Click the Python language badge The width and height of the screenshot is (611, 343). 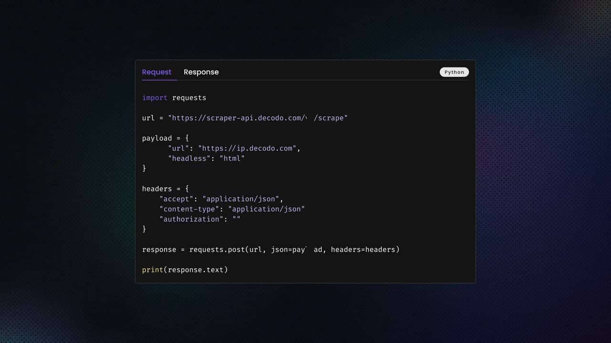454,72
